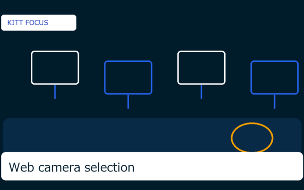Focus the KITT FOCUS text label
304x190 pixels.
(x=28, y=23)
